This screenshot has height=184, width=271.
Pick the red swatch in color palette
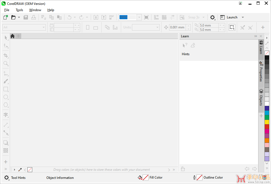pyautogui.click(x=267, y=127)
